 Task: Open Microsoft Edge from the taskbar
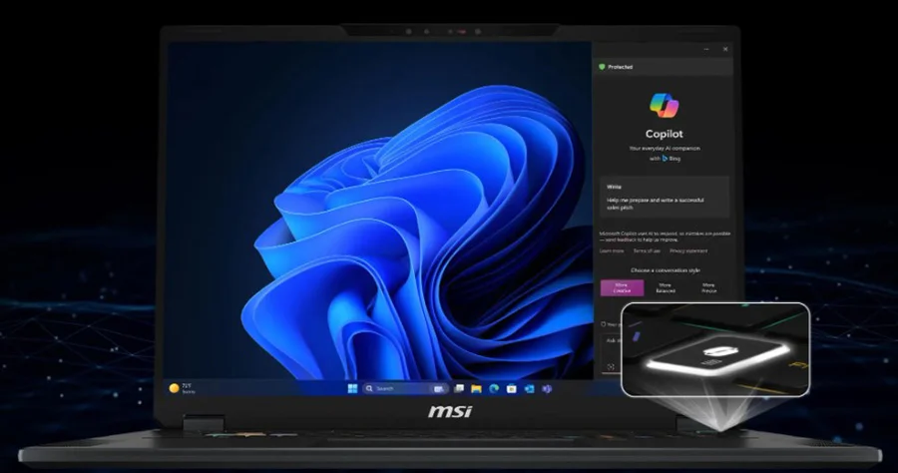coord(494,389)
